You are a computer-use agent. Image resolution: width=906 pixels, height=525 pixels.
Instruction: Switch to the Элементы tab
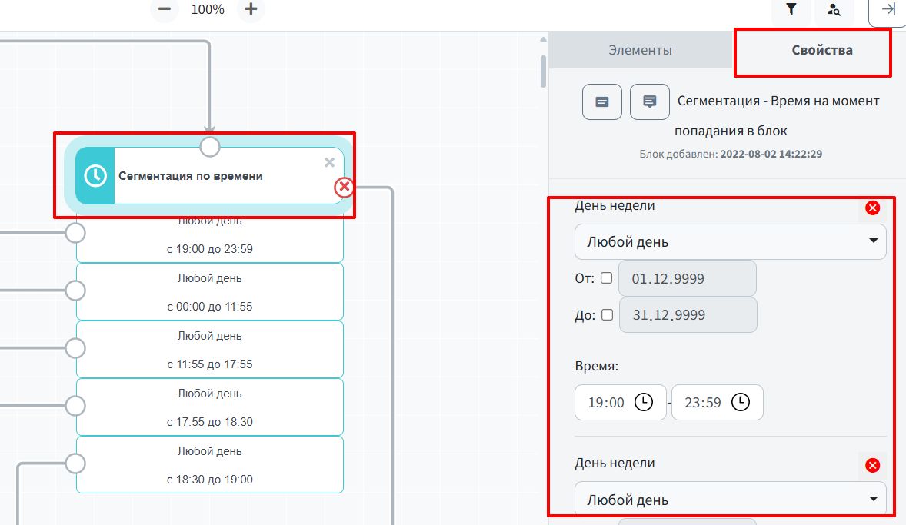[x=640, y=50]
